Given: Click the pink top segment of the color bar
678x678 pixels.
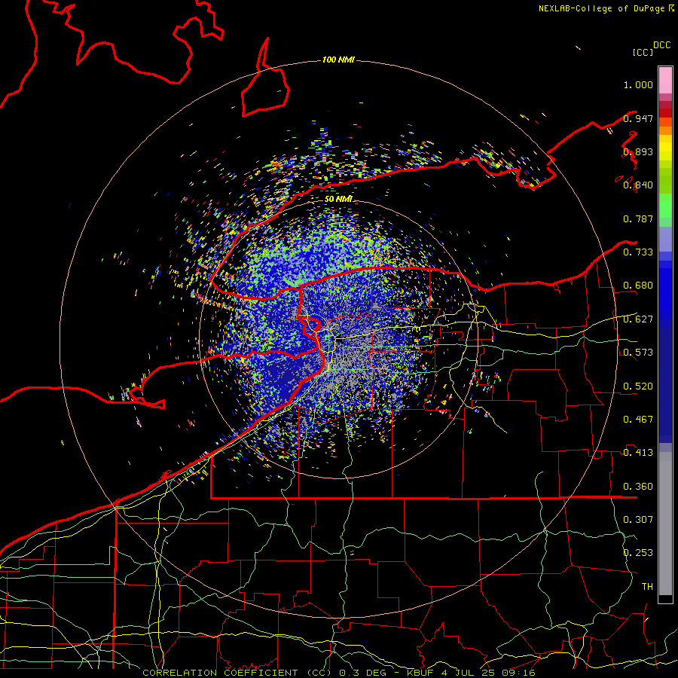Looking at the screenshot, I should pyautogui.click(x=665, y=80).
